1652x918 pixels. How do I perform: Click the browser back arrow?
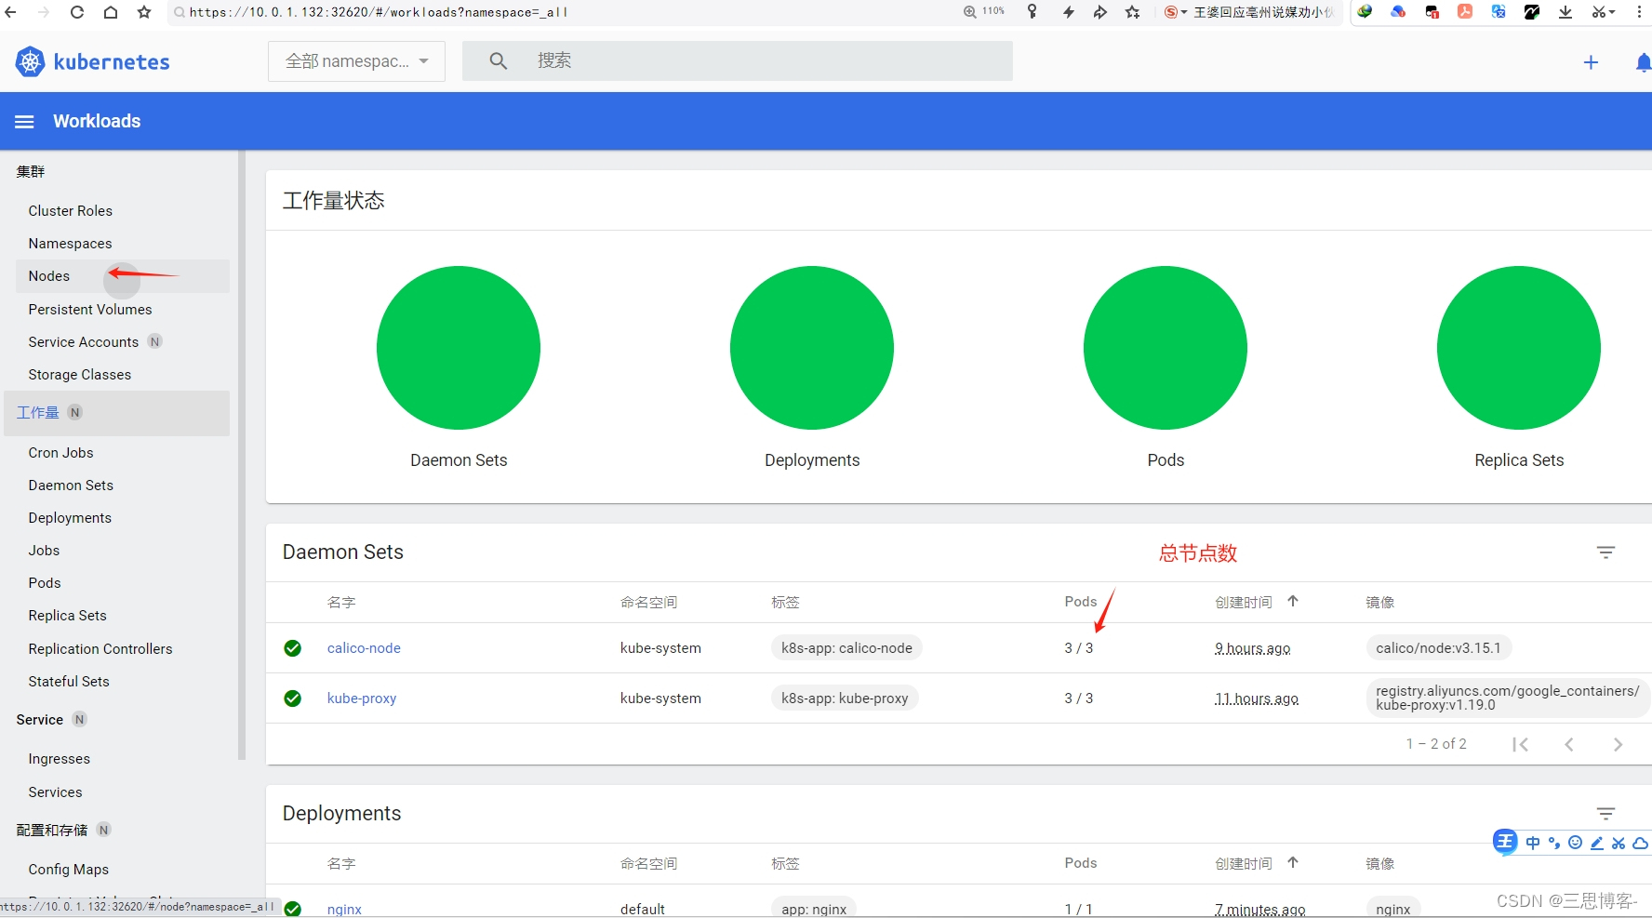coord(11,12)
